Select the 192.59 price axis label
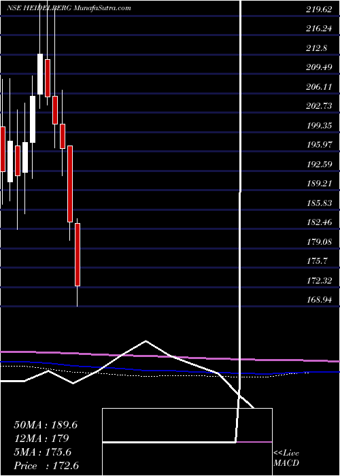The height and width of the screenshot is (476, 340). tap(319, 165)
